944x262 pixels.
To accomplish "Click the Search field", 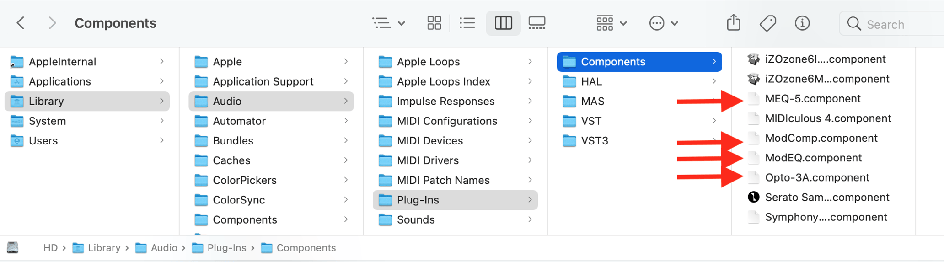I will (892, 24).
